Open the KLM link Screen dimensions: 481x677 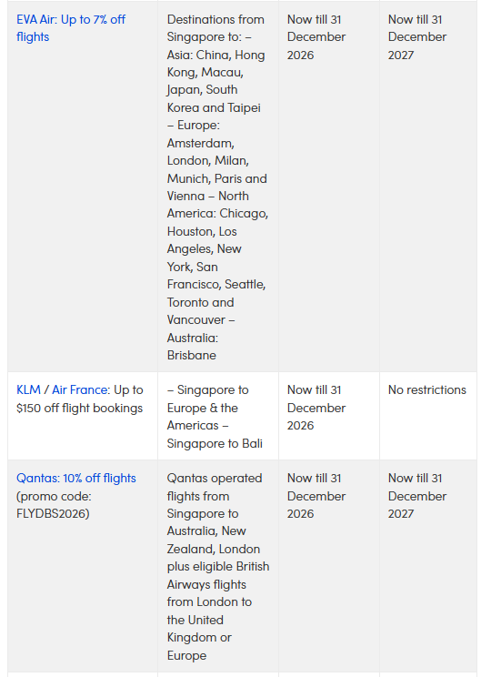pos(28,389)
